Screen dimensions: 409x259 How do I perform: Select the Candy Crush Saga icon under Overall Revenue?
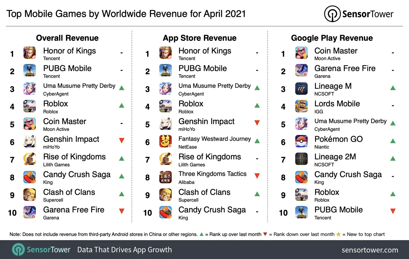pos(30,177)
